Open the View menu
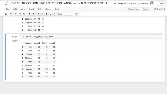Image resolution: width=167 pixels, height=94 pixels. pyautogui.click(x=23, y=9)
